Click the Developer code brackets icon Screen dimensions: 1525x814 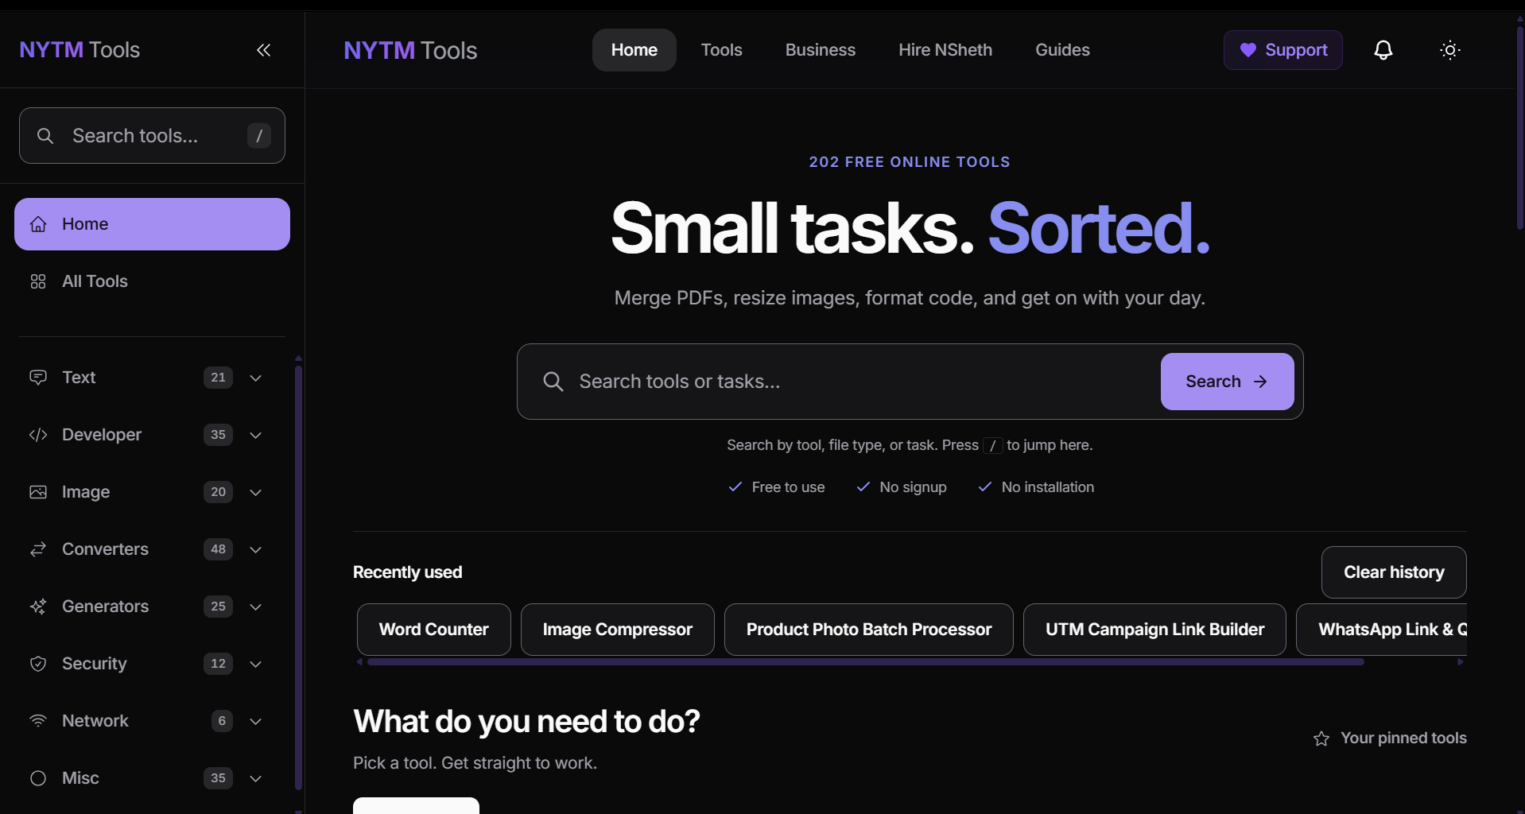[38, 435]
